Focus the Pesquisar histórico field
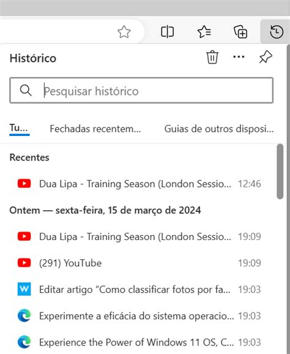The height and width of the screenshot is (354, 290). click(x=141, y=90)
